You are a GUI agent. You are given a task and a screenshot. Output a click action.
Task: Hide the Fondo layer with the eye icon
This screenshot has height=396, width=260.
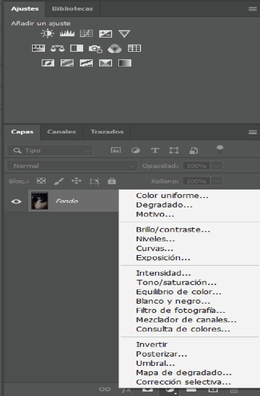coord(16,202)
